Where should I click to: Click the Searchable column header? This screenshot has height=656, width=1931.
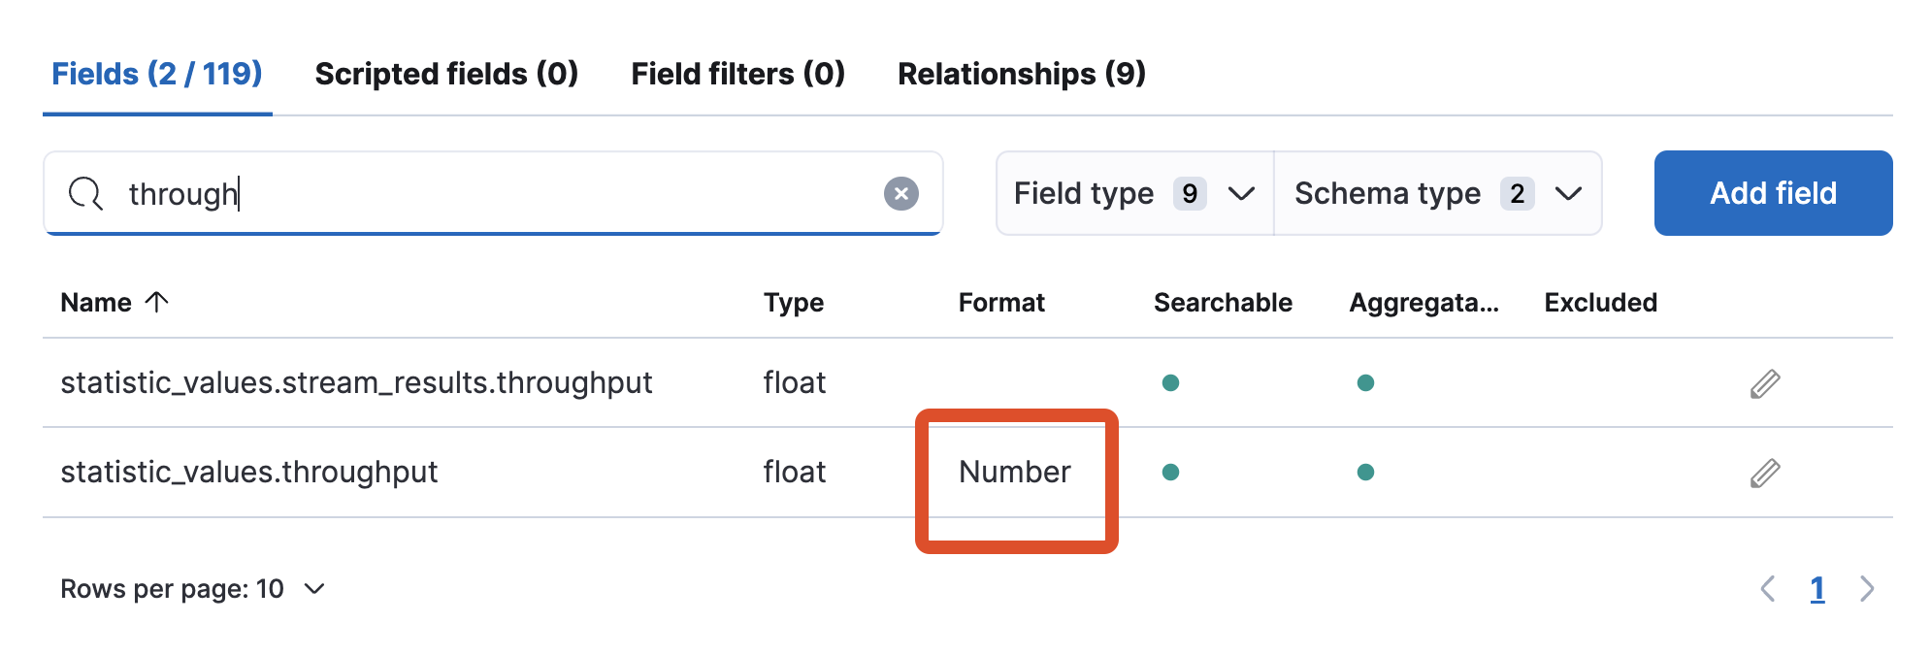1223,303
